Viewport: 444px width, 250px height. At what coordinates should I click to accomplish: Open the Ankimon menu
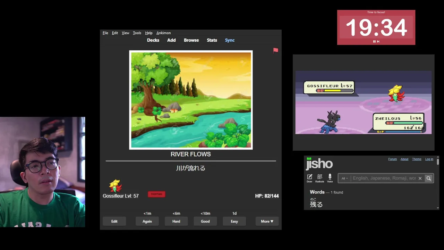tap(163, 33)
